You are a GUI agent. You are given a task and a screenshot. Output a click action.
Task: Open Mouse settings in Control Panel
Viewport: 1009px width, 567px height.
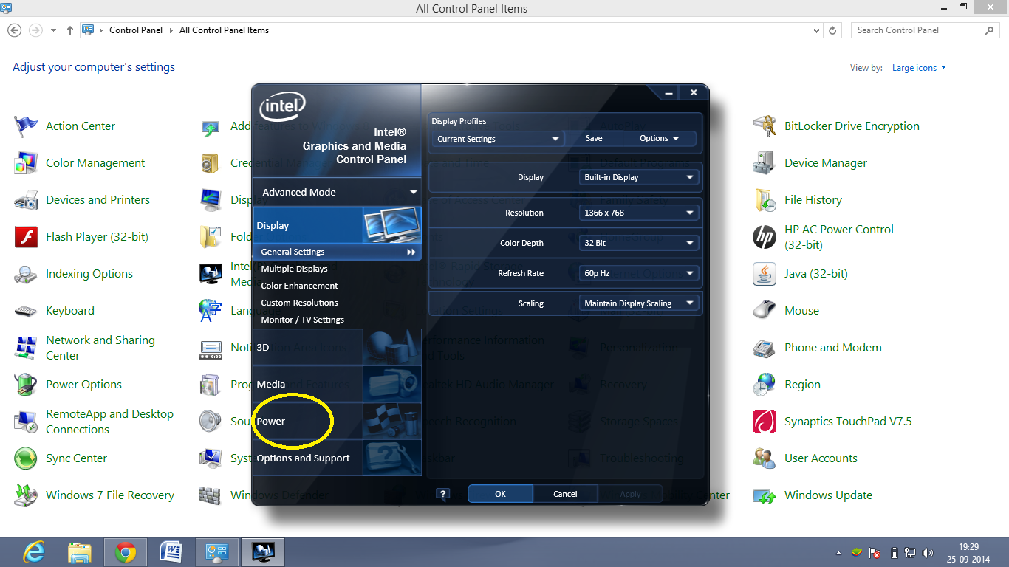click(786, 311)
